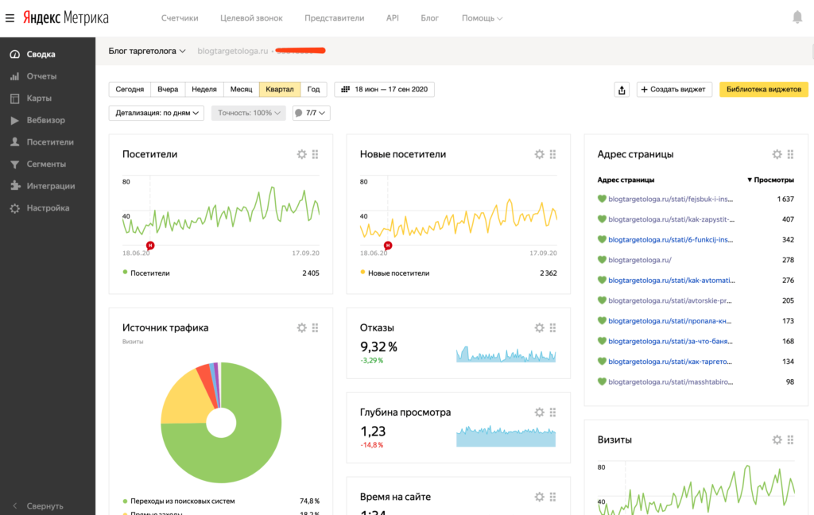The height and width of the screenshot is (515, 814).
Task: Select the Неделя period toggle
Action: click(204, 90)
